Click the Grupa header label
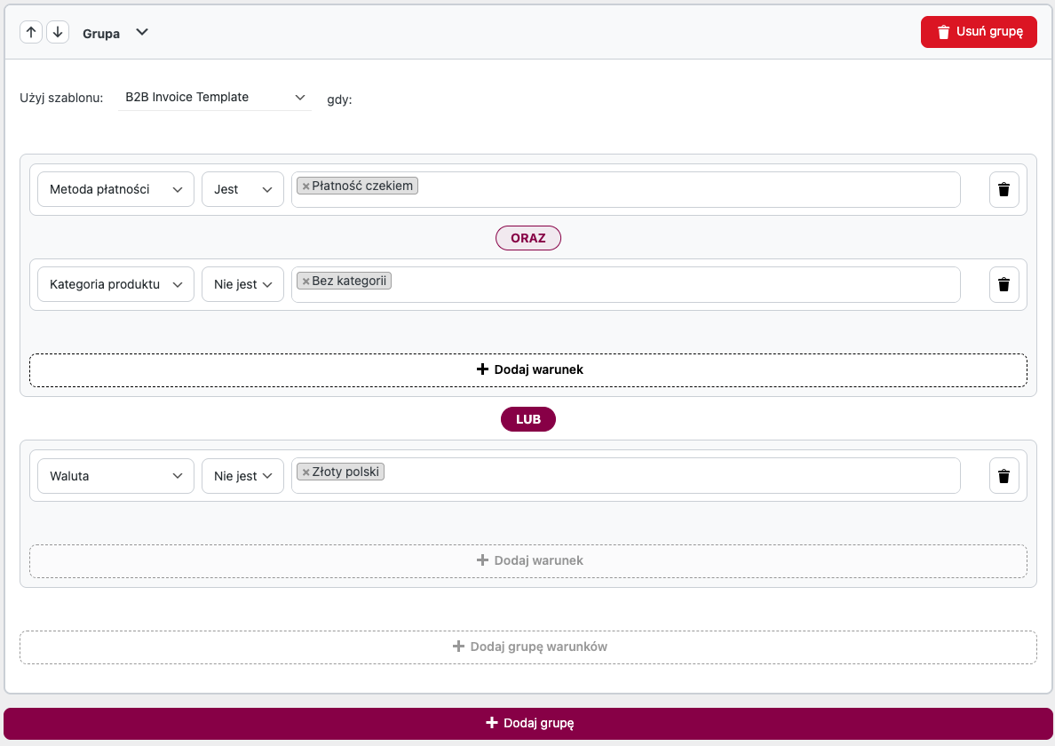The width and height of the screenshot is (1055, 746). 101,34
